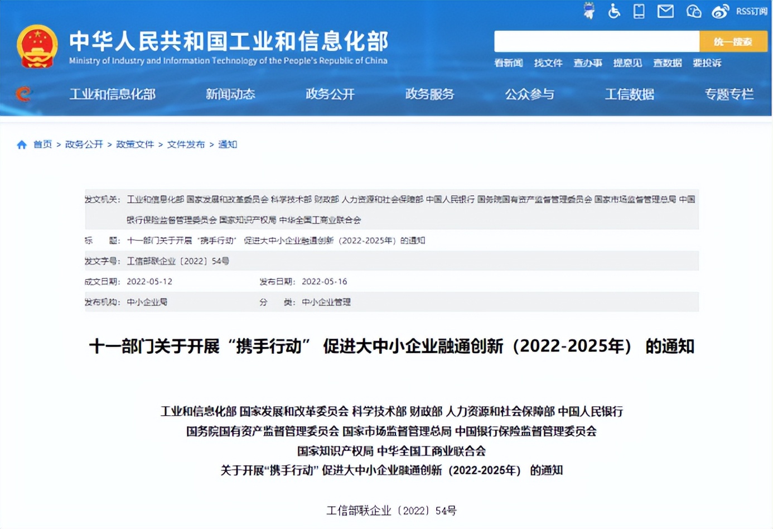Click the red 'e' icon in navbar
This screenshot has height=529, width=773.
23,94
